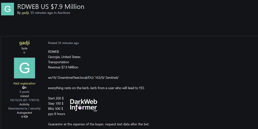The image size is (258, 129).
Task: Click the 'Autogarant' label
Action: point(25,113)
